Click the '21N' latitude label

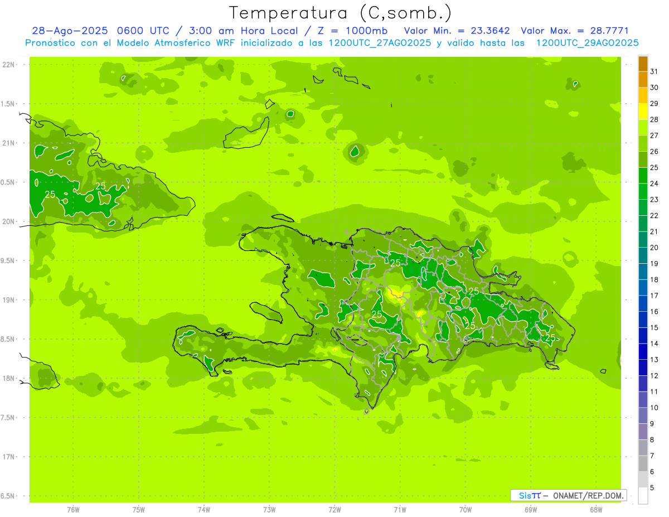pyautogui.click(x=9, y=143)
